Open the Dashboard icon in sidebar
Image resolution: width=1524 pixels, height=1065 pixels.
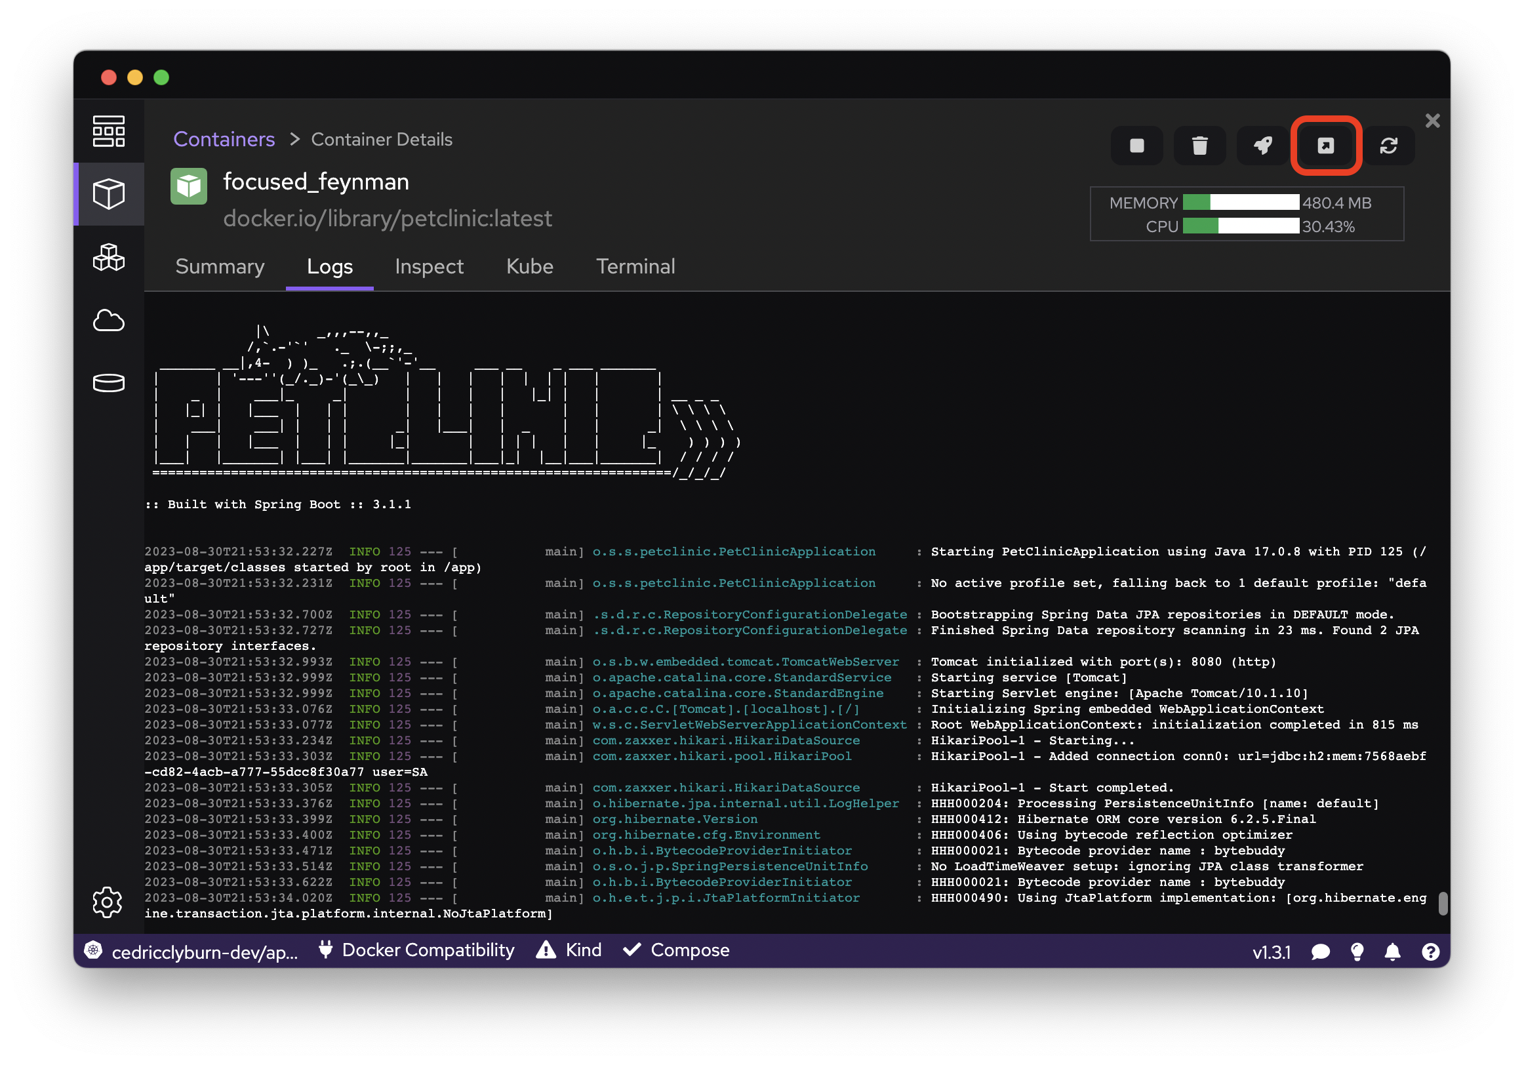click(108, 131)
